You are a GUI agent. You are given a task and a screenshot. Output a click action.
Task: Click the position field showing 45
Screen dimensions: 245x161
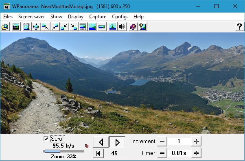pyautogui.click(x=114, y=153)
